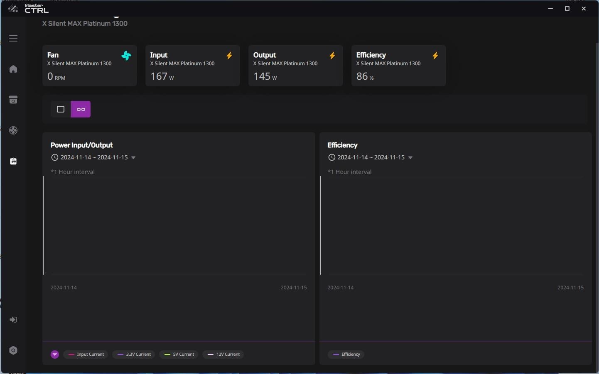Viewport: 599px width, 374px height.
Task: Toggle the 3.3V Current legend series
Action: (134, 354)
